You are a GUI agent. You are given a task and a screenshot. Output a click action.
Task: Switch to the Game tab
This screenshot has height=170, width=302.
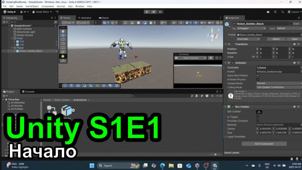(104, 18)
